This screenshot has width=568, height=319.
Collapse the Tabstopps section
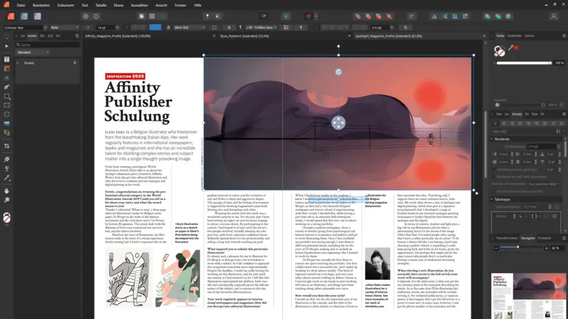click(491, 199)
